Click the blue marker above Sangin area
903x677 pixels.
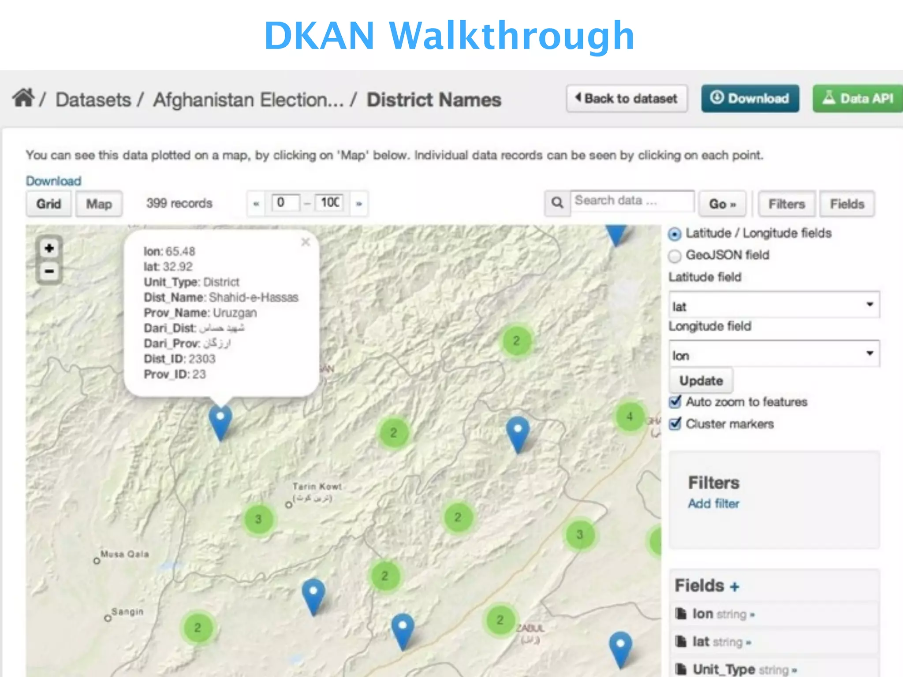coord(313,596)
